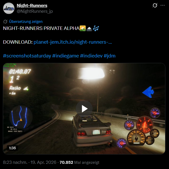Viewport: 169px width, 169px height.
Task: Click the circular minimap in the video
Action: 21,117
